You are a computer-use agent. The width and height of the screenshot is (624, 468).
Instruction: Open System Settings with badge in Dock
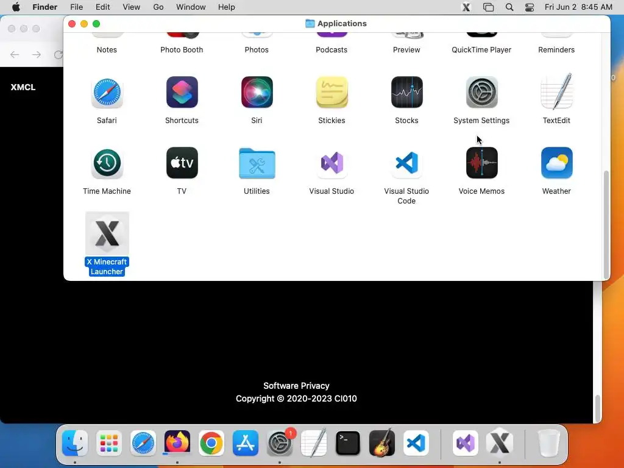click(280, 443)
